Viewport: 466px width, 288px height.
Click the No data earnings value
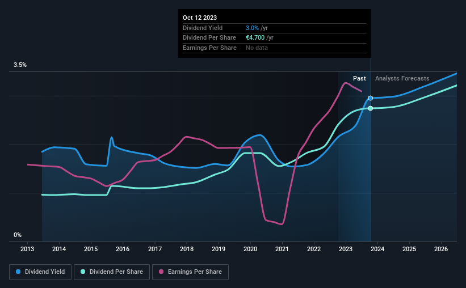click(257, 48)
